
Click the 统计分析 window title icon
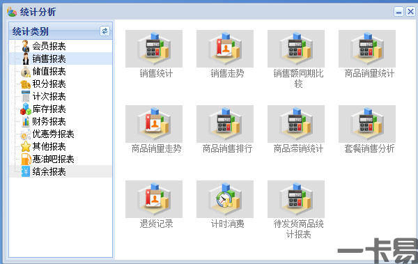click(12, 11)
